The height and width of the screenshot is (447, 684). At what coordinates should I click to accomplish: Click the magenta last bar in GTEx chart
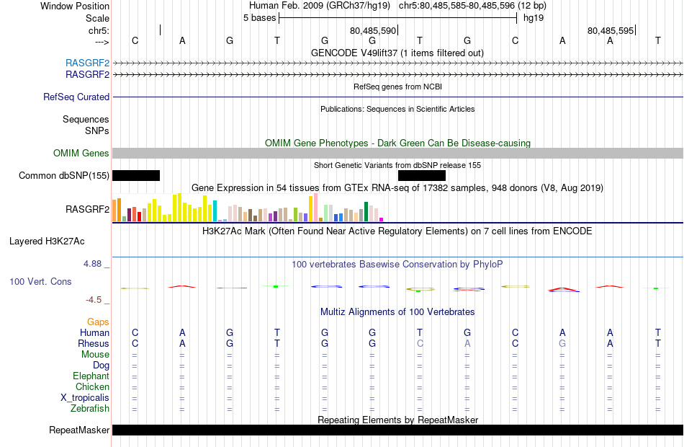pos(382,219)
